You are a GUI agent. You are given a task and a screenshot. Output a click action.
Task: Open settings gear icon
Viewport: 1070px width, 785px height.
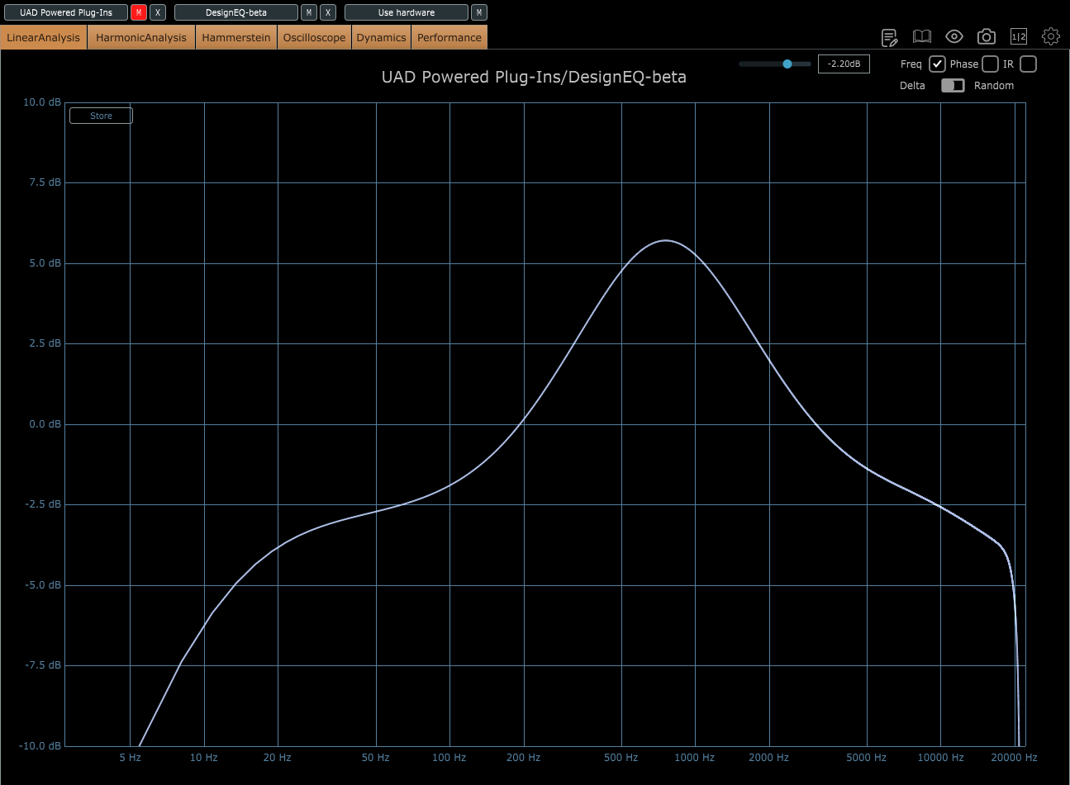coord(1051,36)
